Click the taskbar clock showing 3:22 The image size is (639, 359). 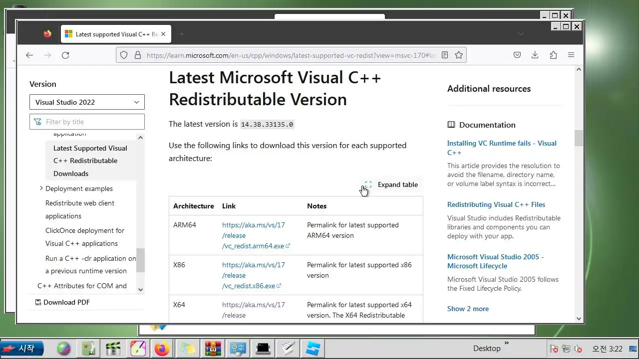[607, 349]
